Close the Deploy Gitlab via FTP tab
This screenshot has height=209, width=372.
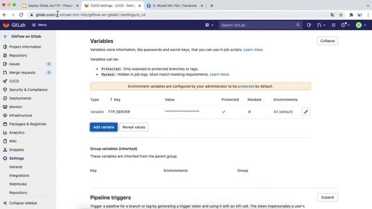pyautogui.click(x=77, y=5)
